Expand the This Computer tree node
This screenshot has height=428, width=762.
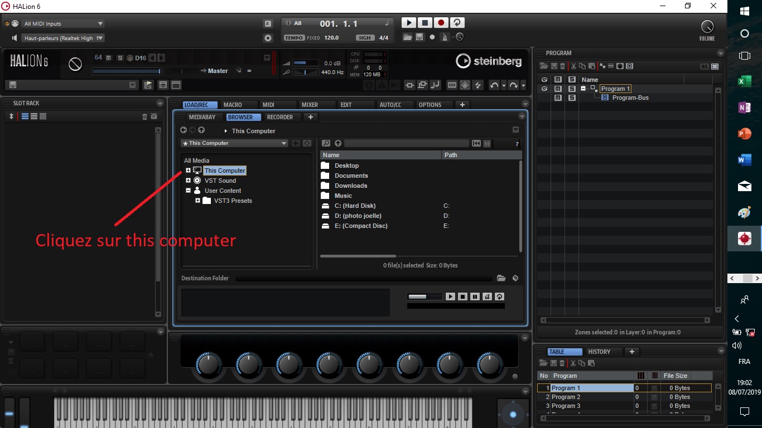pyautogui.click(x=188, y=171)
